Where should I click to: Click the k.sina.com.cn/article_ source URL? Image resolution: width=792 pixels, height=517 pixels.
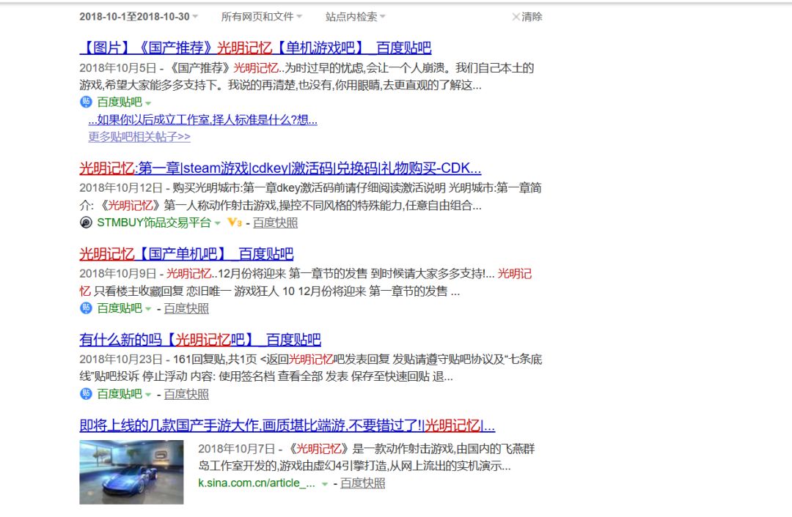coord(256,483)
